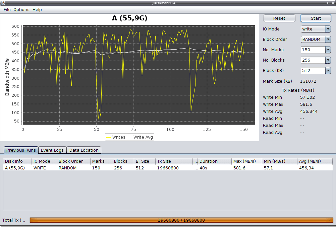Sort by the Marks column header
The width and height of the screenshot is (336, 227).
[x=101, y=161]
